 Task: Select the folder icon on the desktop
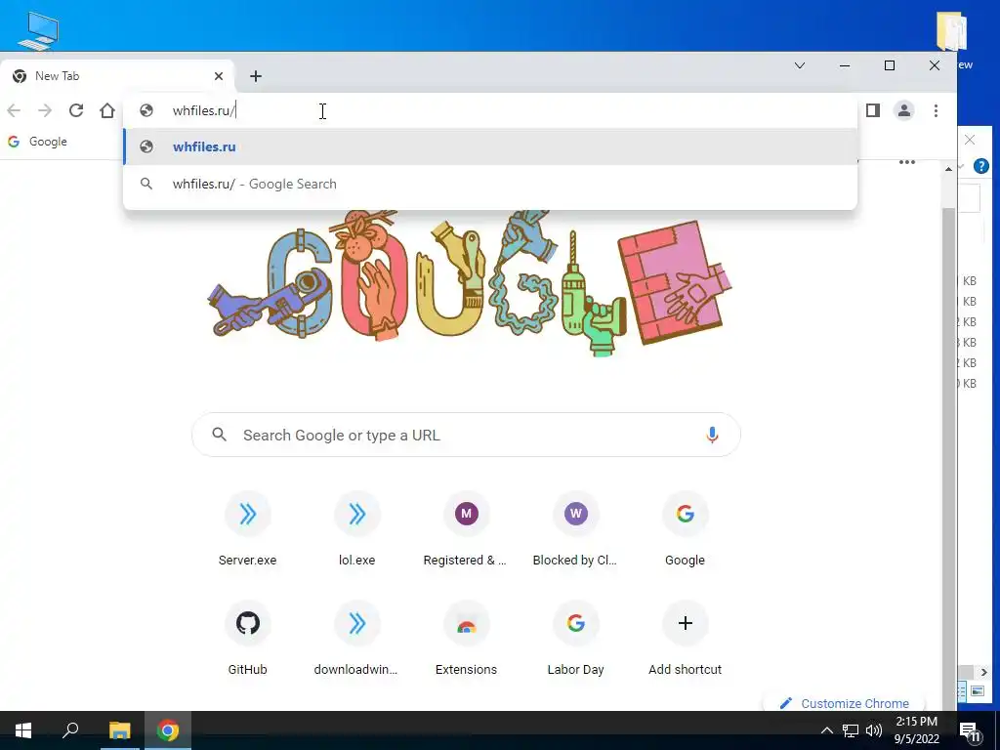[x=951, y=30]
